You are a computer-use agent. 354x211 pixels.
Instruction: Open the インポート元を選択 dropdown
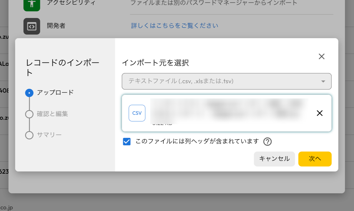tap(226, 81)
